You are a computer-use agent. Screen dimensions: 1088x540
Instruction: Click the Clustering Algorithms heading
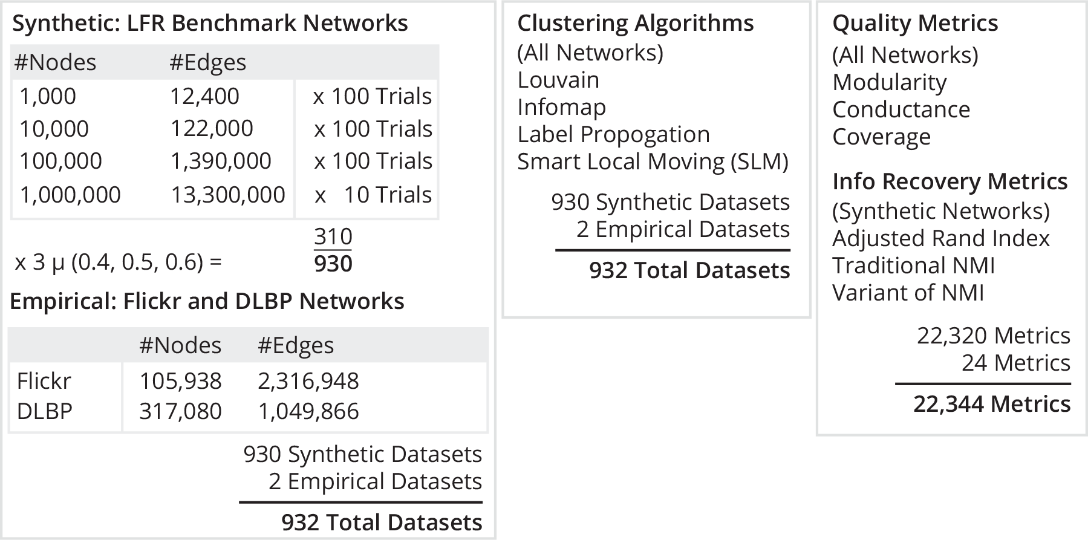click(x=635, y=24)
